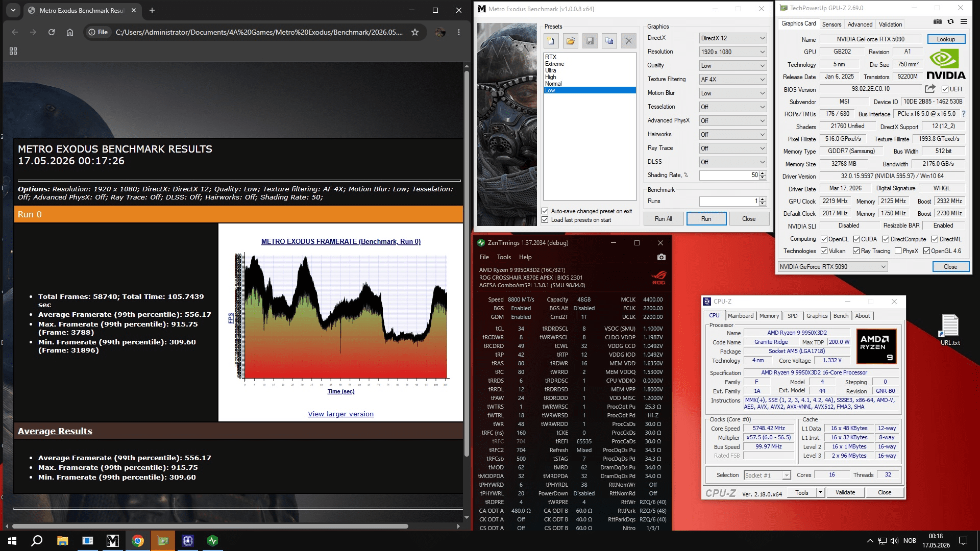This screenshot has height=551, width=980.
Task: Click the Chrome profile avatar
Action: click(x=440, y=32)
